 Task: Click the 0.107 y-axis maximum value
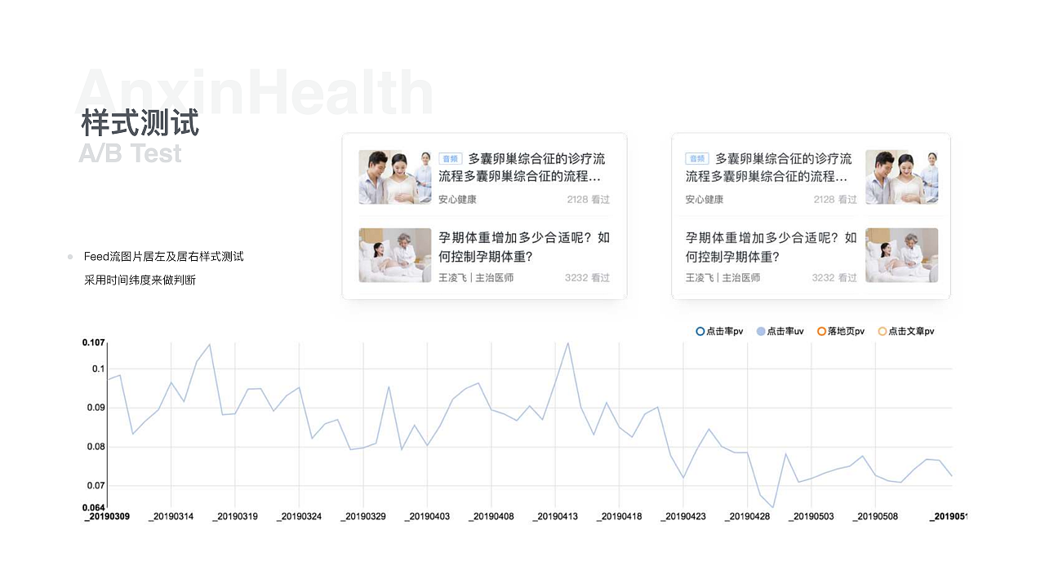click(x=94, y=342)
